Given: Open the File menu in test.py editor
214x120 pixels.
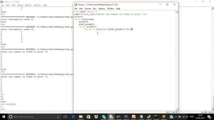Looking at the screenshot, I should pos(76,9).
